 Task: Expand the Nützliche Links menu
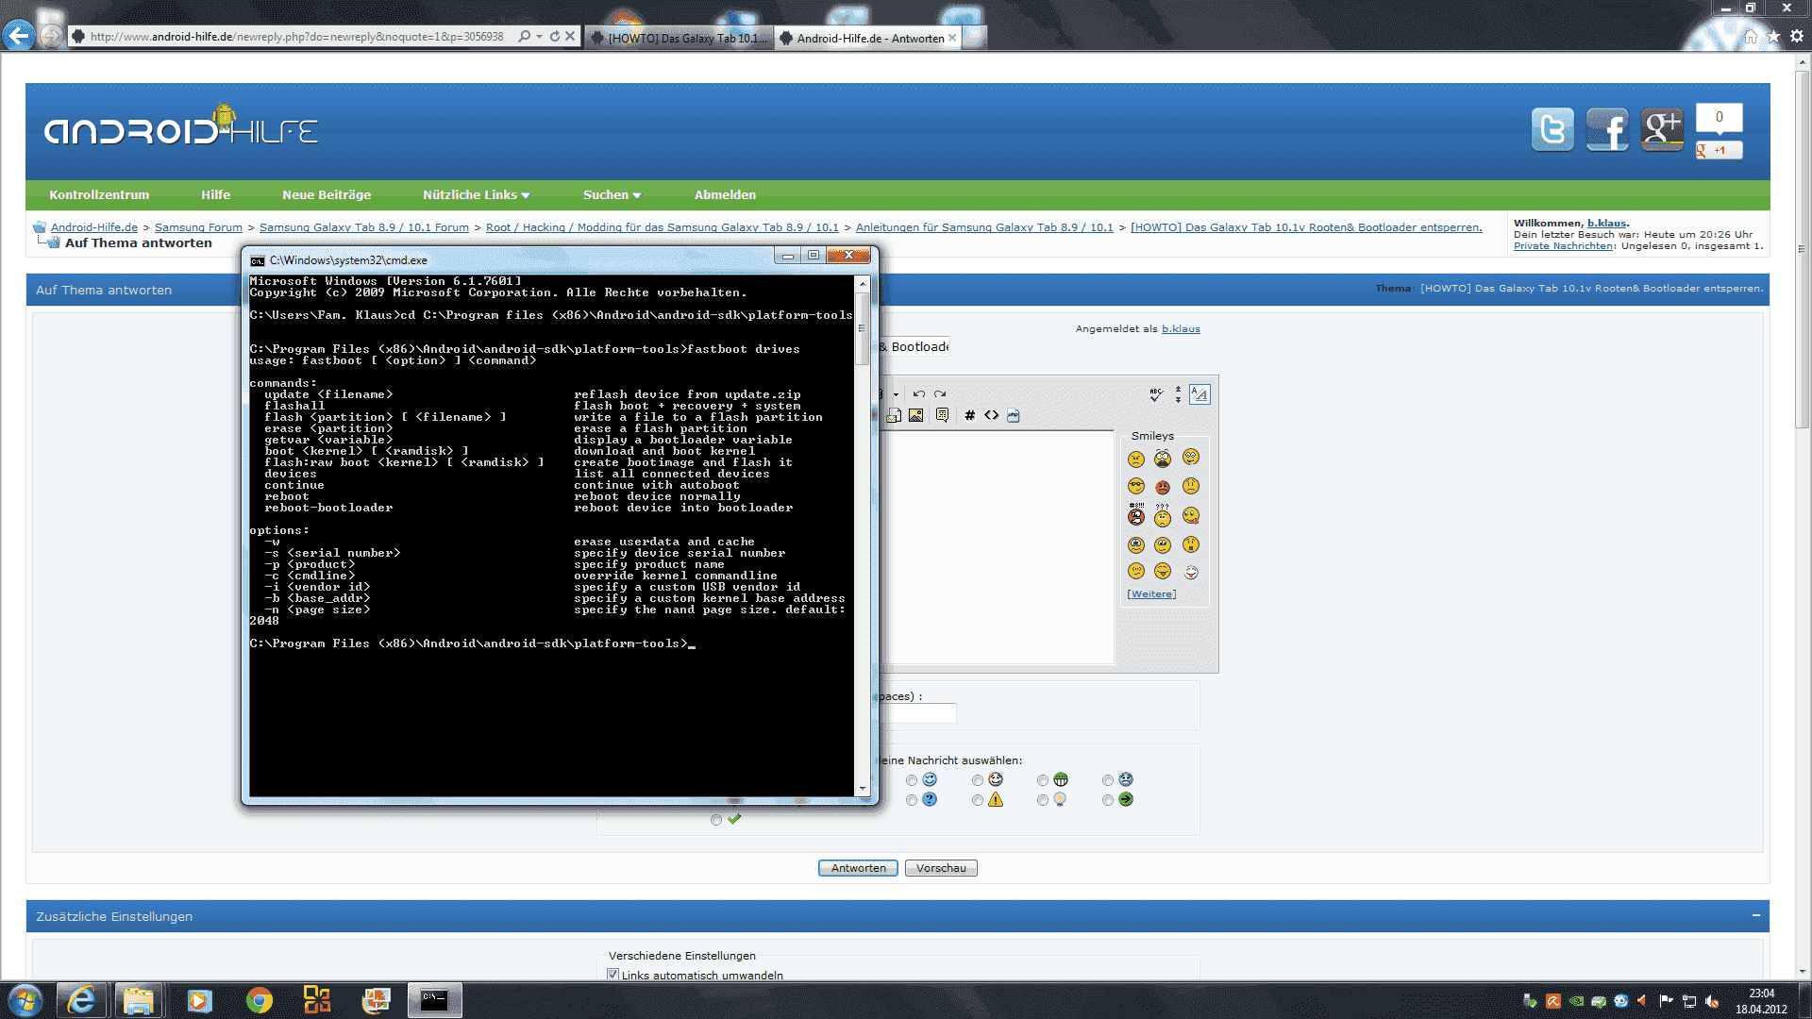coord(476,194)
